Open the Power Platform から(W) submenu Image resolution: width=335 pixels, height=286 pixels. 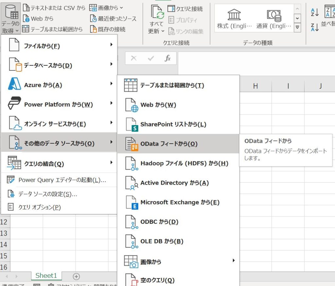59,104
